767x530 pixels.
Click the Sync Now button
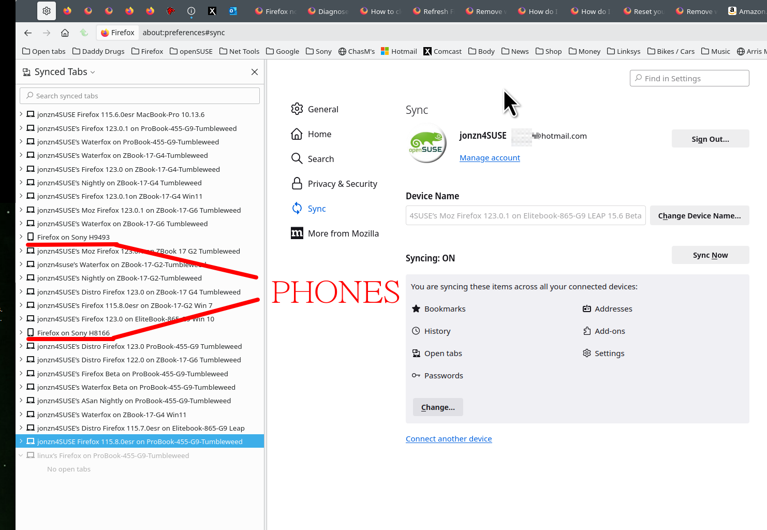point(710,255)
